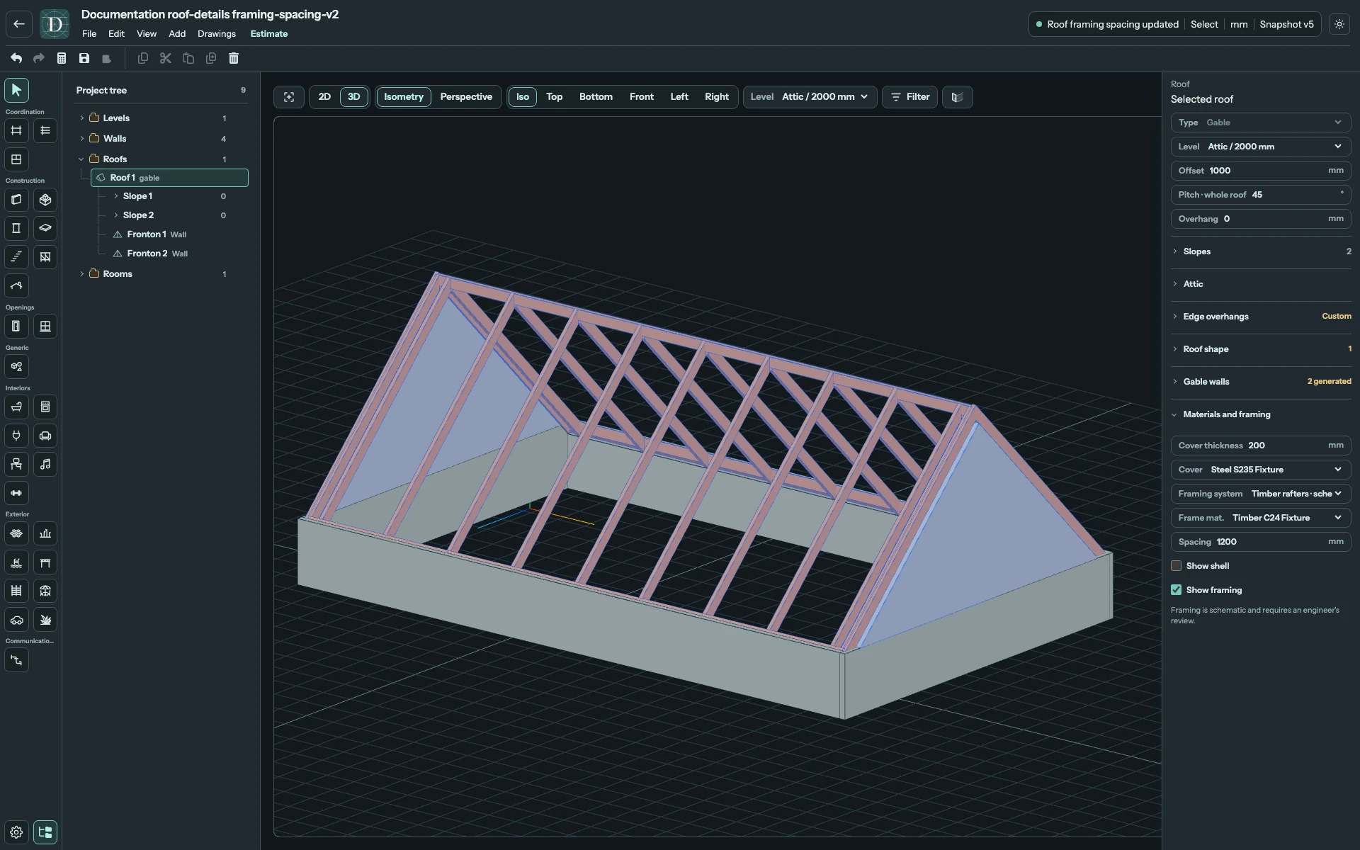Click the Spacing 1200 input field
This screenshot has width=1360, height=850.
[1261, 542]
